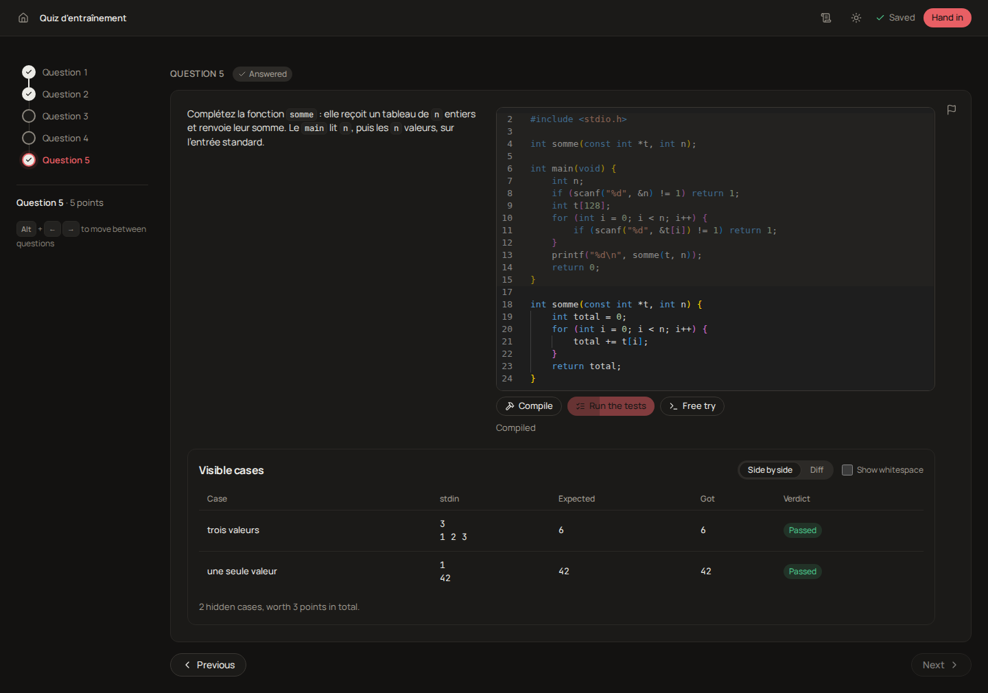This screenshot has height=693, width=988.
Task: Select the une seule valeur case name
Action: [242, 572]
